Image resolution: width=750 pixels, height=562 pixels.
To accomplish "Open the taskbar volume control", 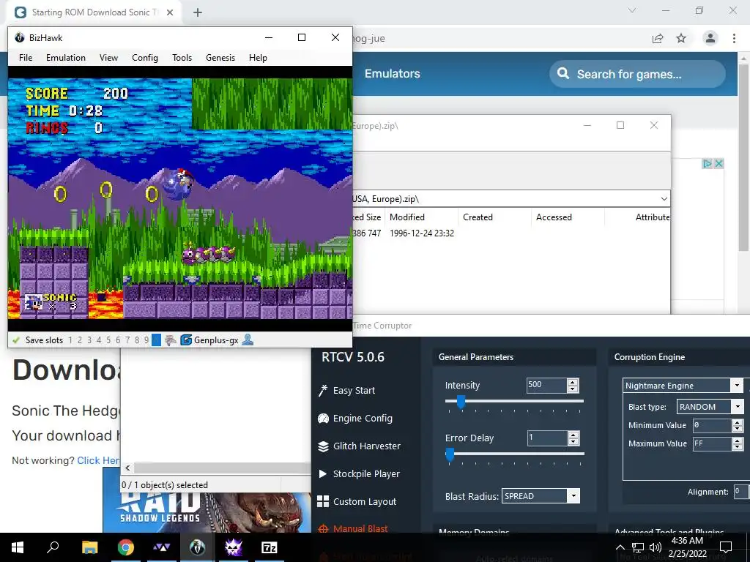I will coord(656,547).
